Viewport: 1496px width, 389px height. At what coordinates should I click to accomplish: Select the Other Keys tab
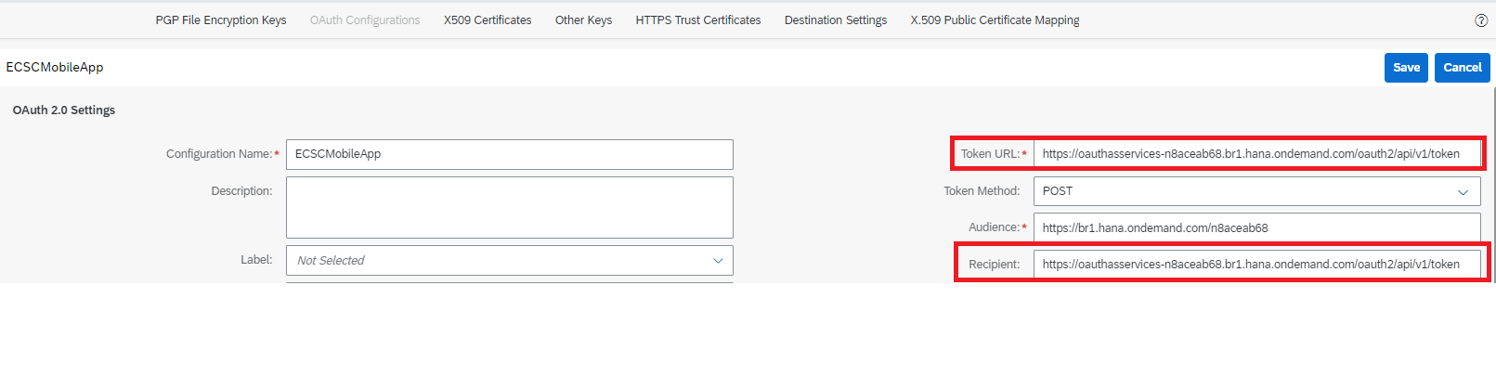pos(583,19)
